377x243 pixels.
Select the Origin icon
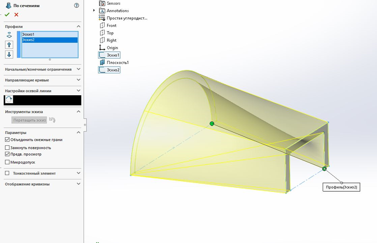102,47
